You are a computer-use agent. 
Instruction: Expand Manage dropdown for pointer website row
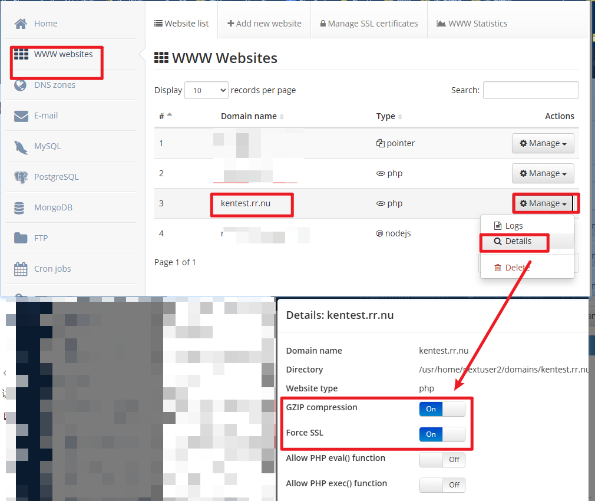click(x=543, y=143)
